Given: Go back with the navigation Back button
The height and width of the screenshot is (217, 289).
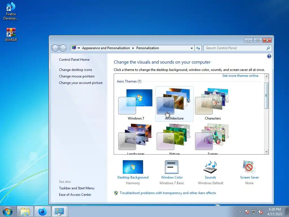Looking at the screenshot, I should [x=55, y=48].
